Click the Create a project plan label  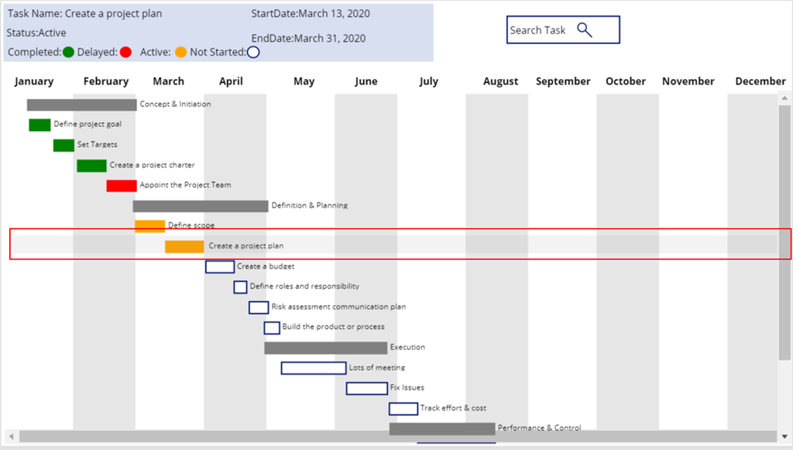tap(246, 246)
